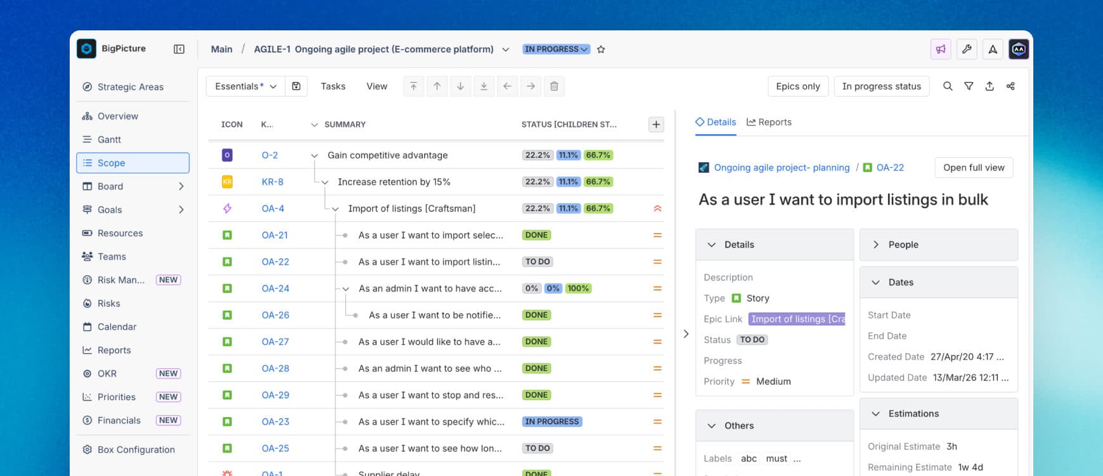Open the View menu
Viewport: 1103px width, 476px height.
pyautogui.click(x=377, y=86)
